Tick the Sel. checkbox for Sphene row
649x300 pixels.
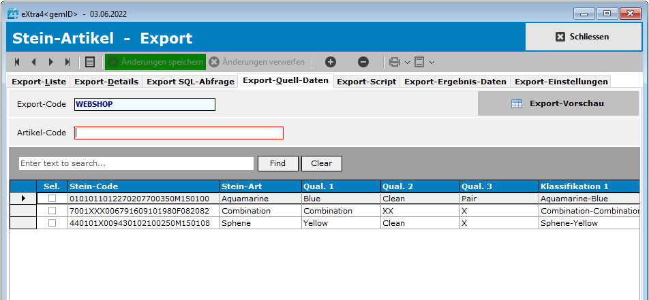[52, 223]
